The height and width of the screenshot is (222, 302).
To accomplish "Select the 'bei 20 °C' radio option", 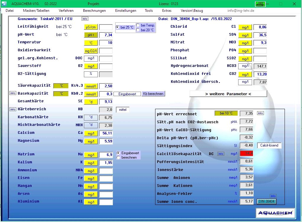I will pos(145,30).
